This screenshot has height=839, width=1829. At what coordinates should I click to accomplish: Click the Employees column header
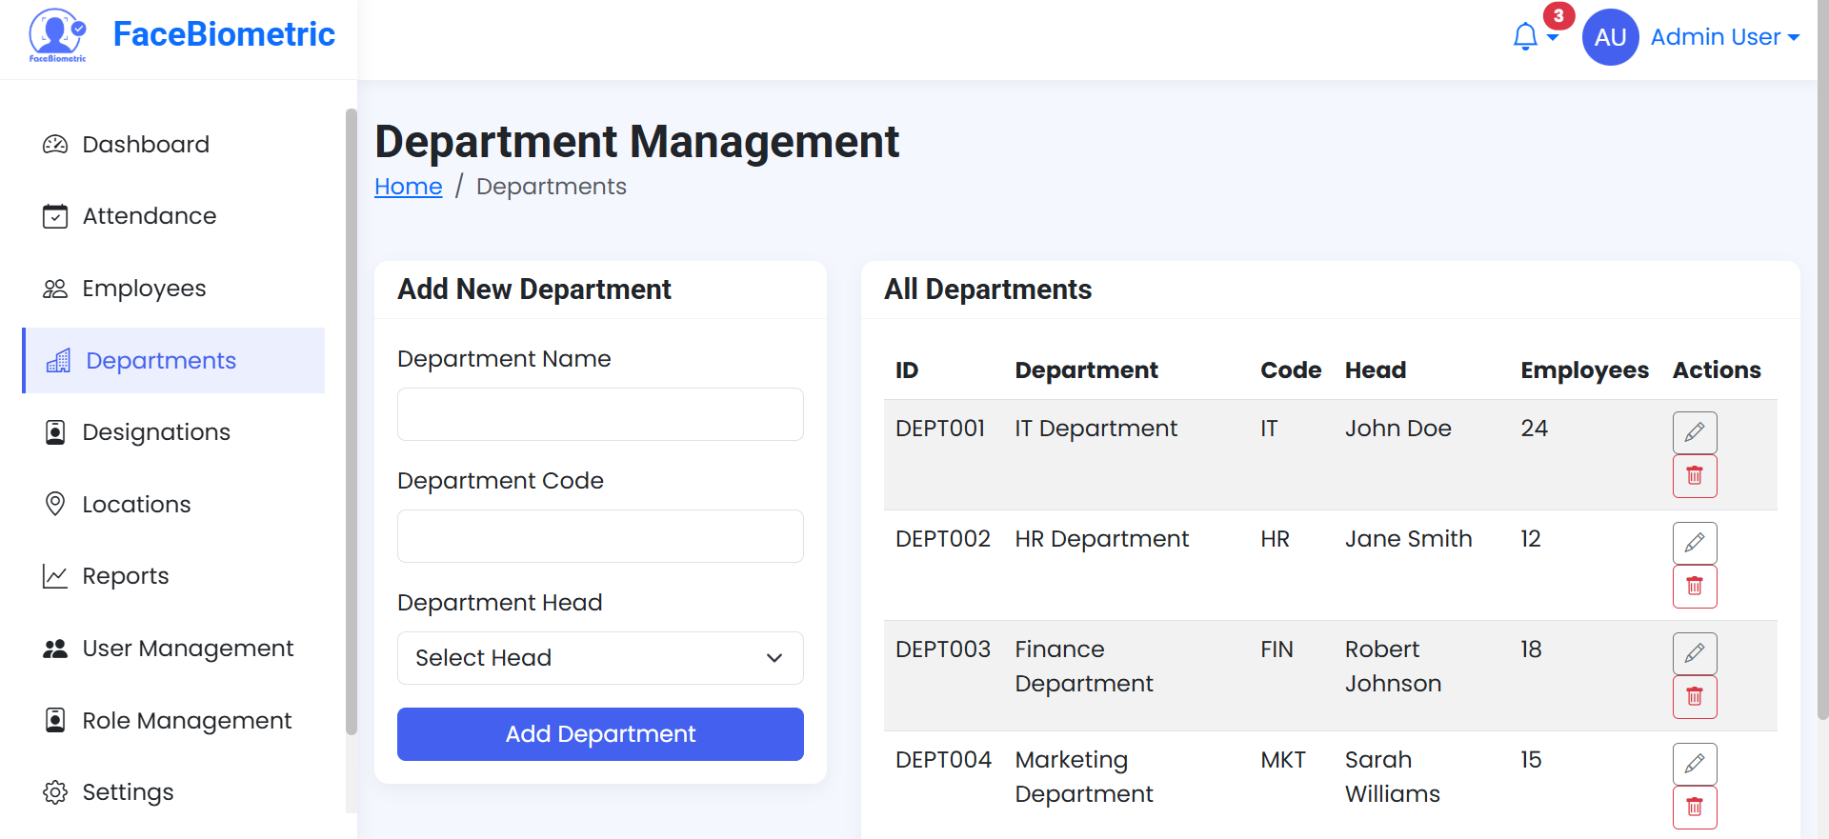[1584, 370]
